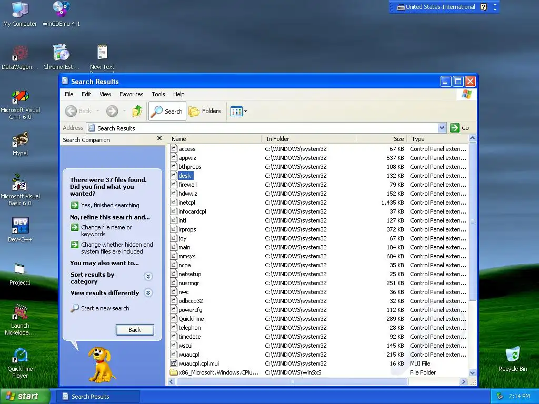Launch Microsoft Visual C++ 6.0 shortcut
The height and width of the screenshot is (404, 539).
(20, 105)
